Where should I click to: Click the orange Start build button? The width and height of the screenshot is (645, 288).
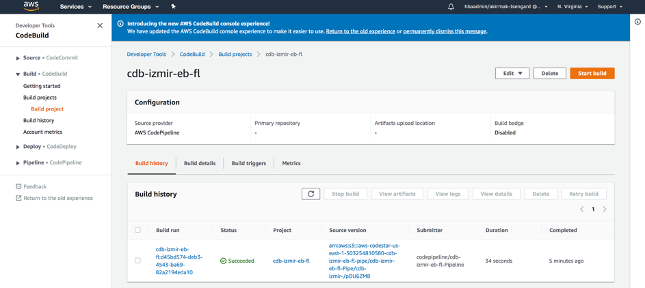click(x=592, y=74)
